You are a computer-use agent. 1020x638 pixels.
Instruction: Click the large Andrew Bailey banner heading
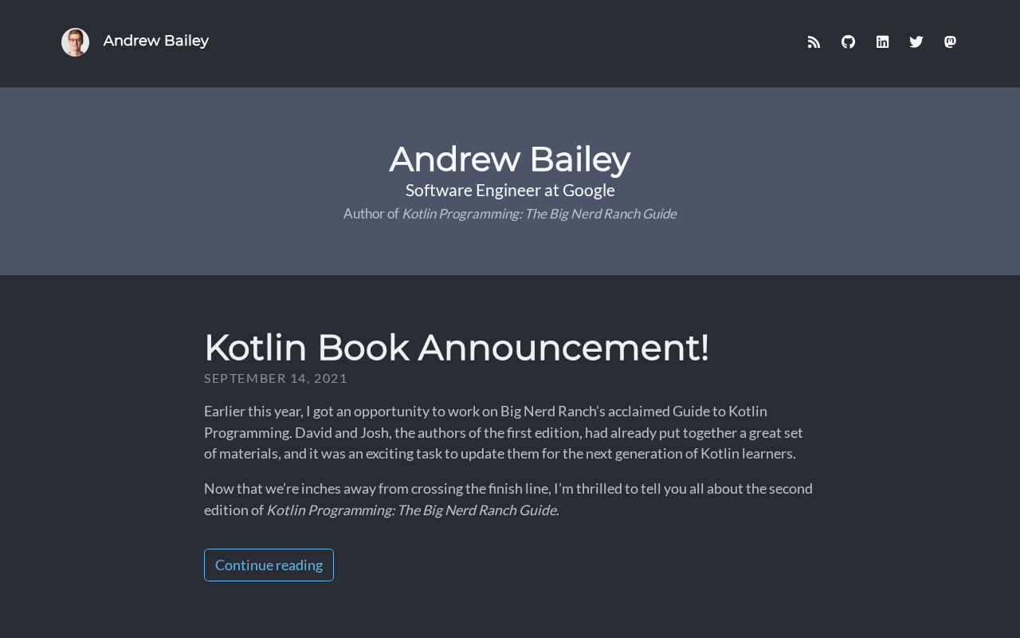click(509, 159)
